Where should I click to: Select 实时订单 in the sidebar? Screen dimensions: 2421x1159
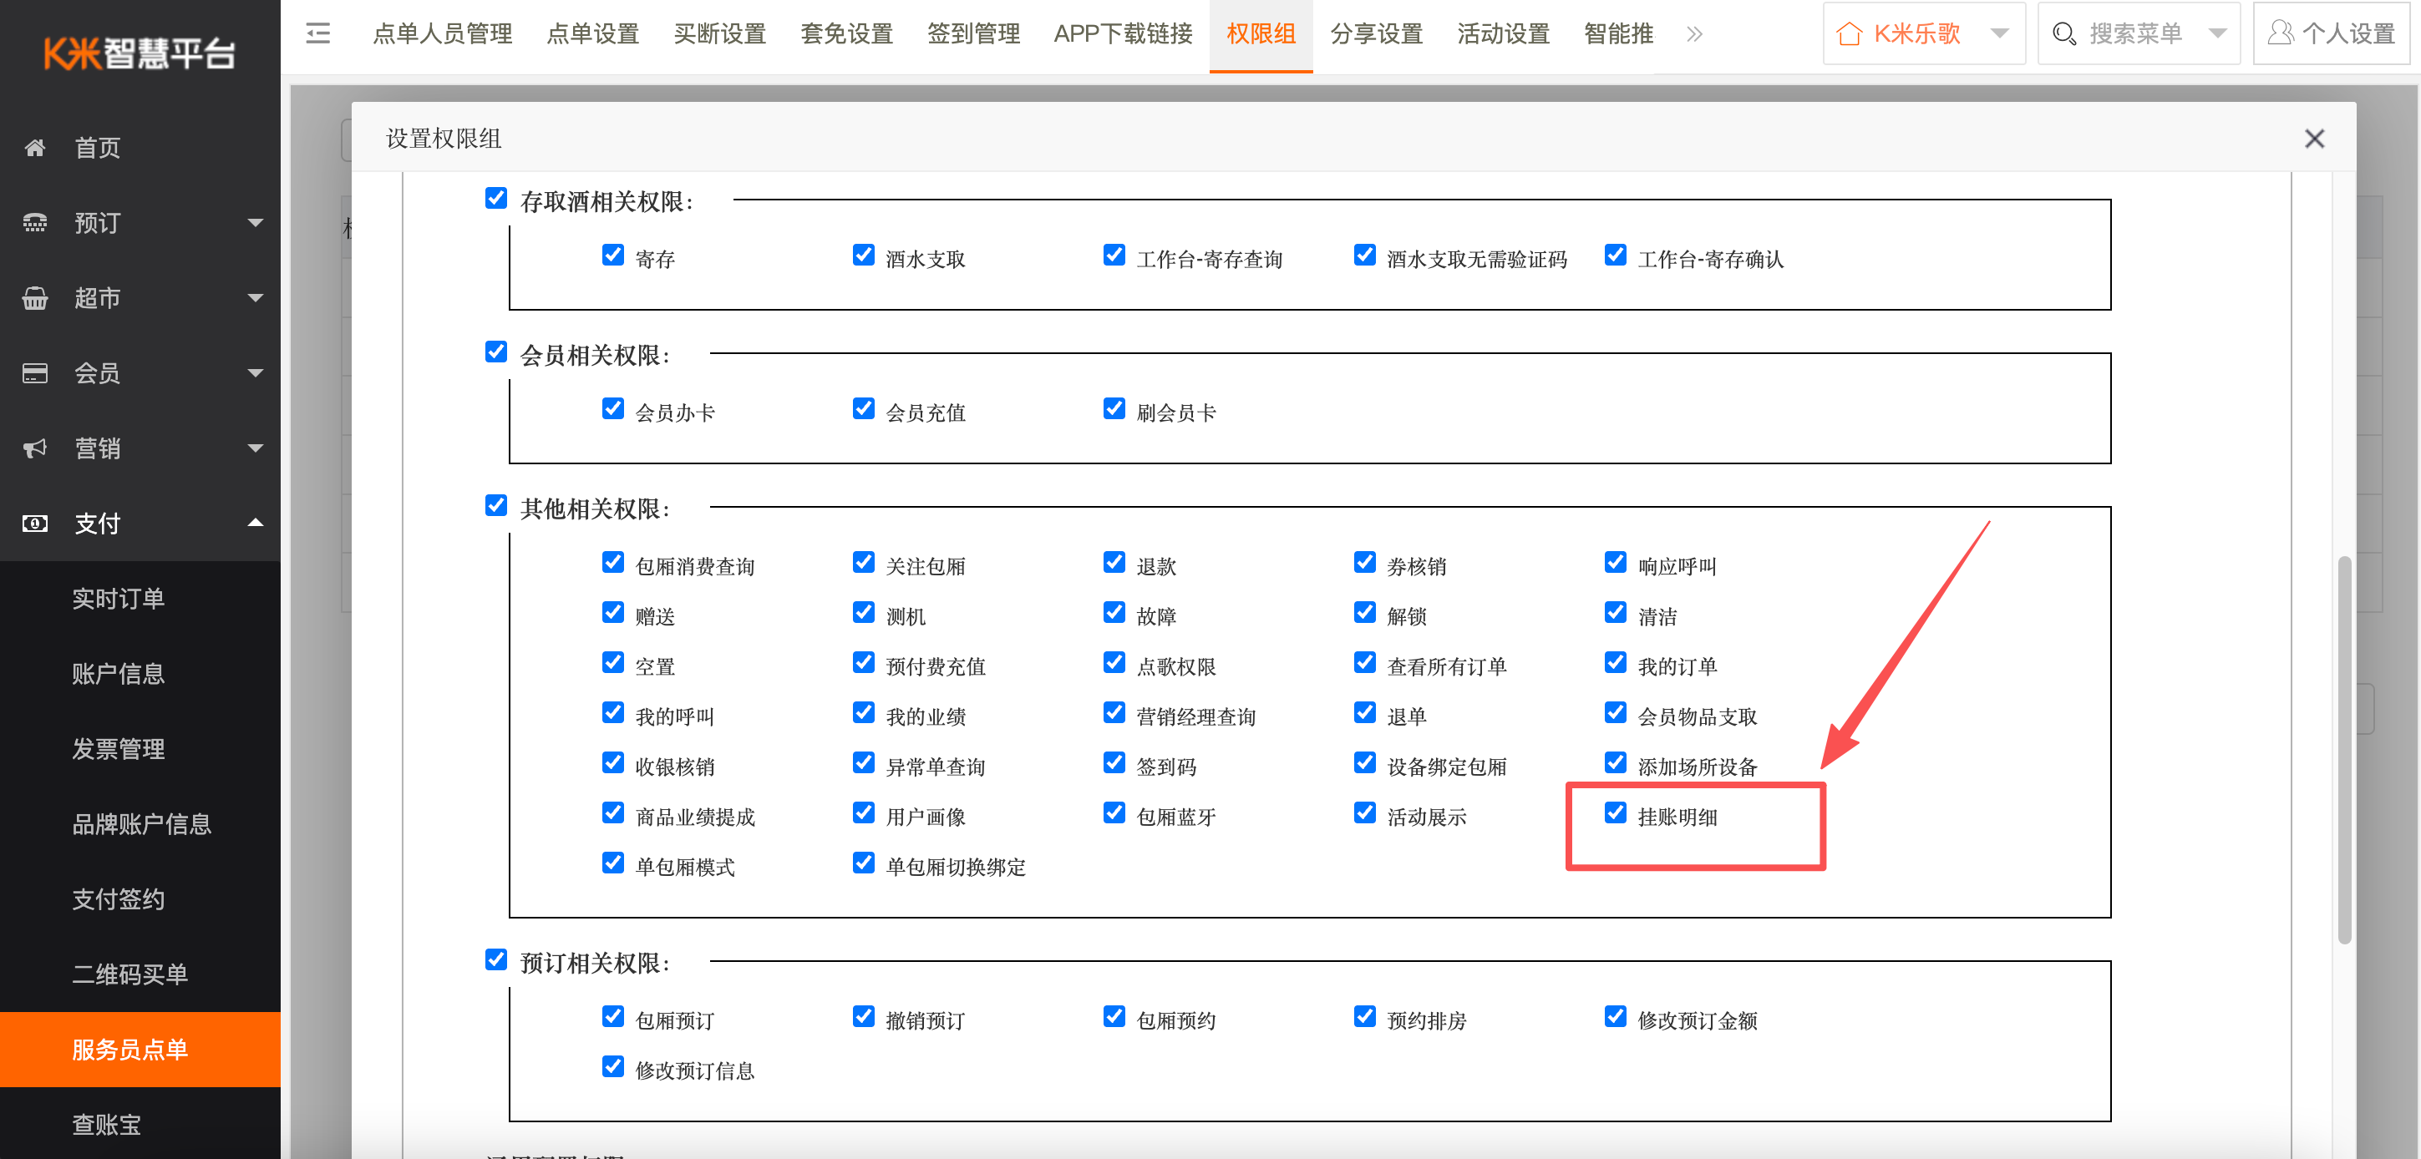tap(119, 598)
